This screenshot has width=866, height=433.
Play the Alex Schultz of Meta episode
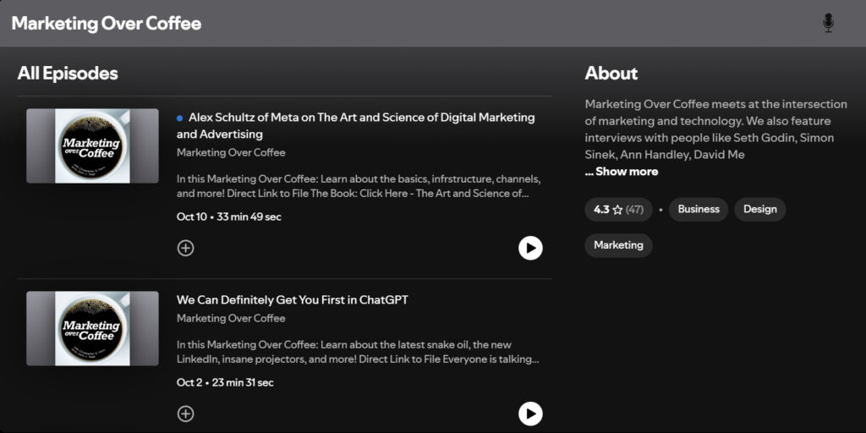tap(530, 248)
